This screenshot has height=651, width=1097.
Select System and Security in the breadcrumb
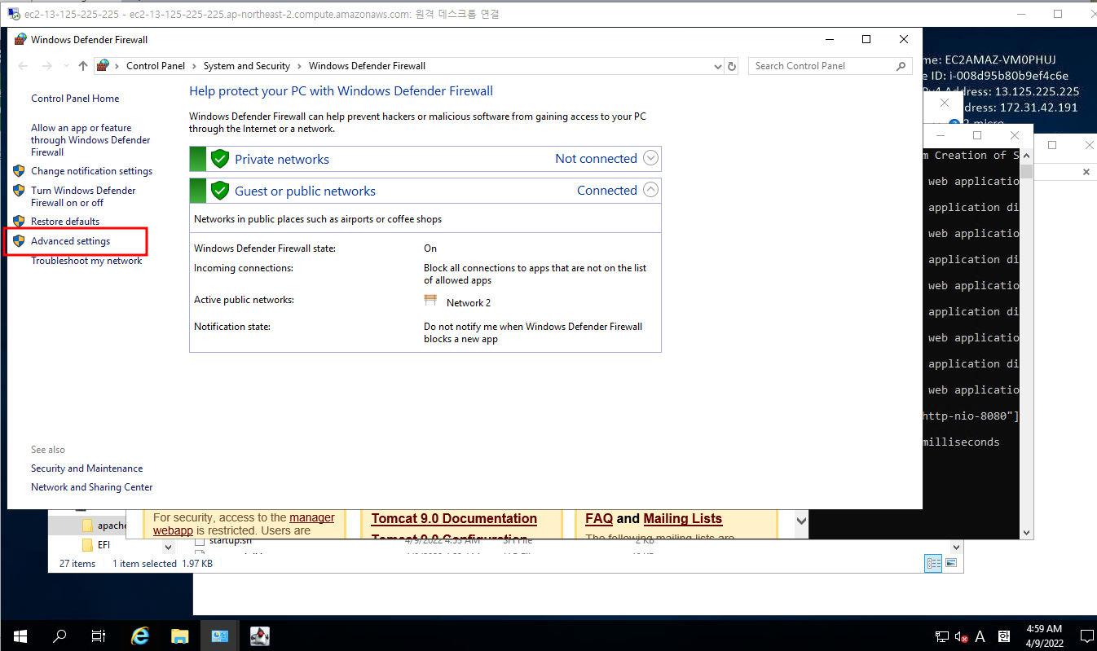click(247, 66)
